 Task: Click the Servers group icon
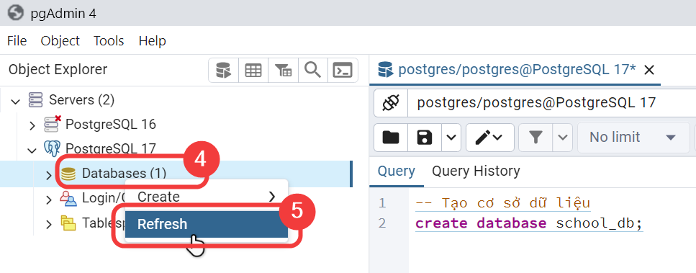(x=35, y=100)
